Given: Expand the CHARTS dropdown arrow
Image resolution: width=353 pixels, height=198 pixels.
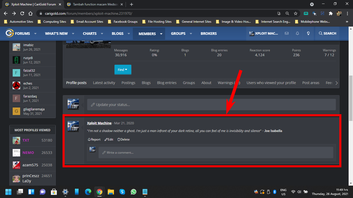Looking at the screenshot, I should coord(102,34).
